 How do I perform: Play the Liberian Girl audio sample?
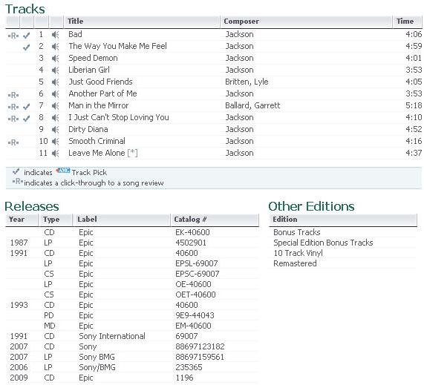[56, 70]
